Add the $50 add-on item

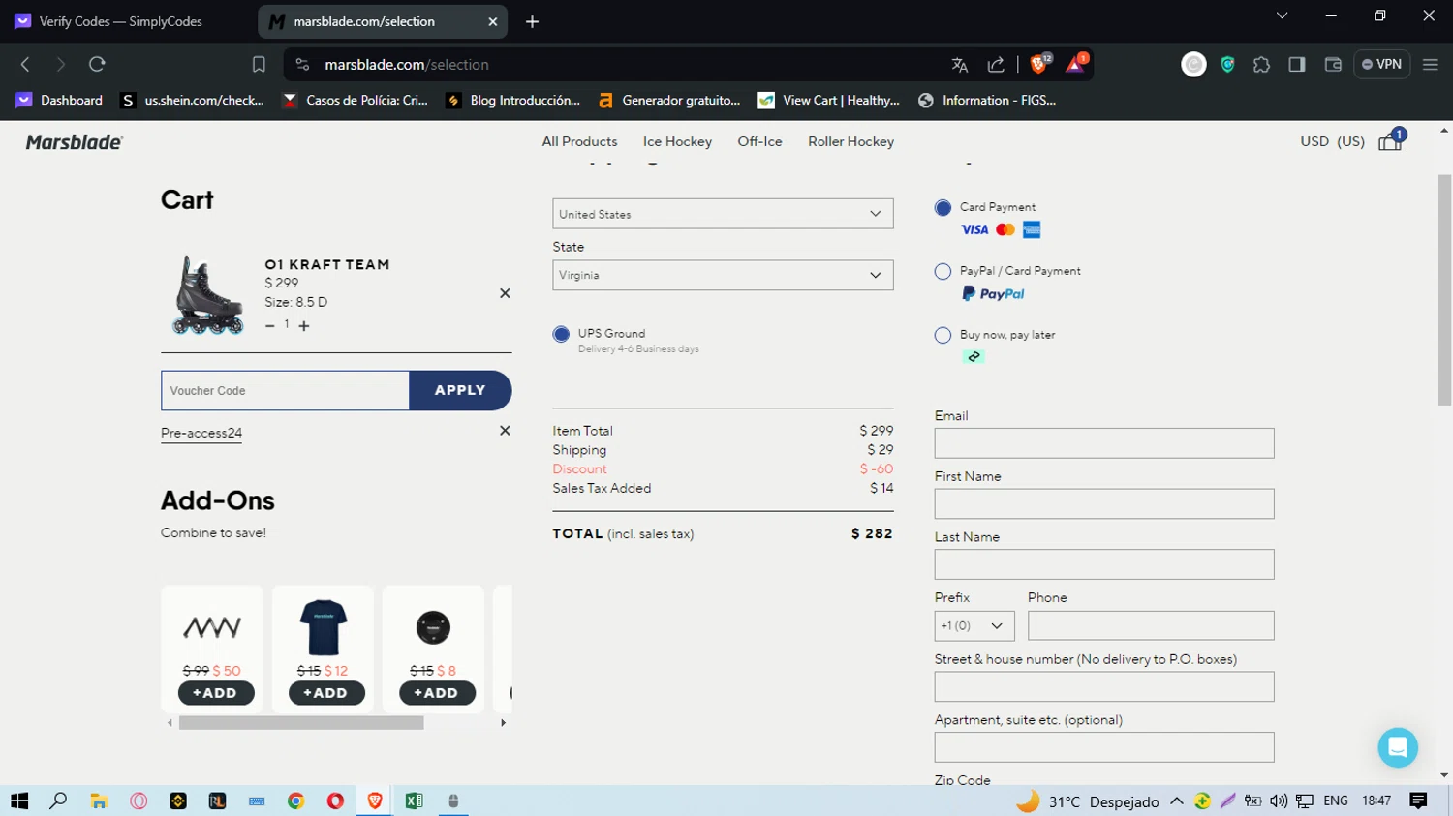215,693
